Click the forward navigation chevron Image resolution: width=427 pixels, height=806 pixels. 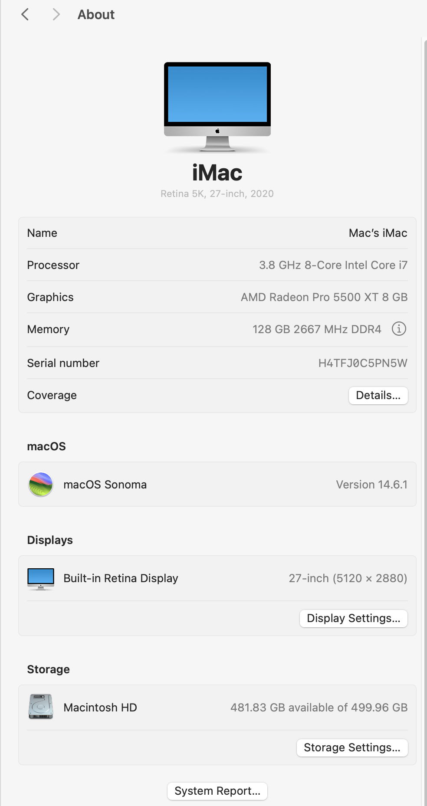[x=56, y=14]
